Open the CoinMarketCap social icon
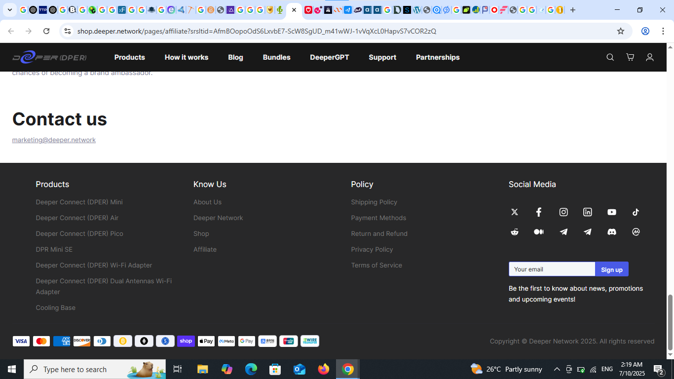 click(636, 232)
